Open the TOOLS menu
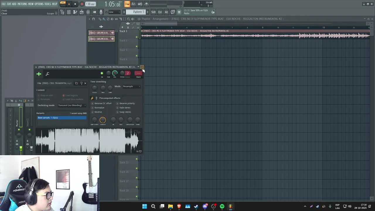The image size is (375, 211). [x=47, y=4]
